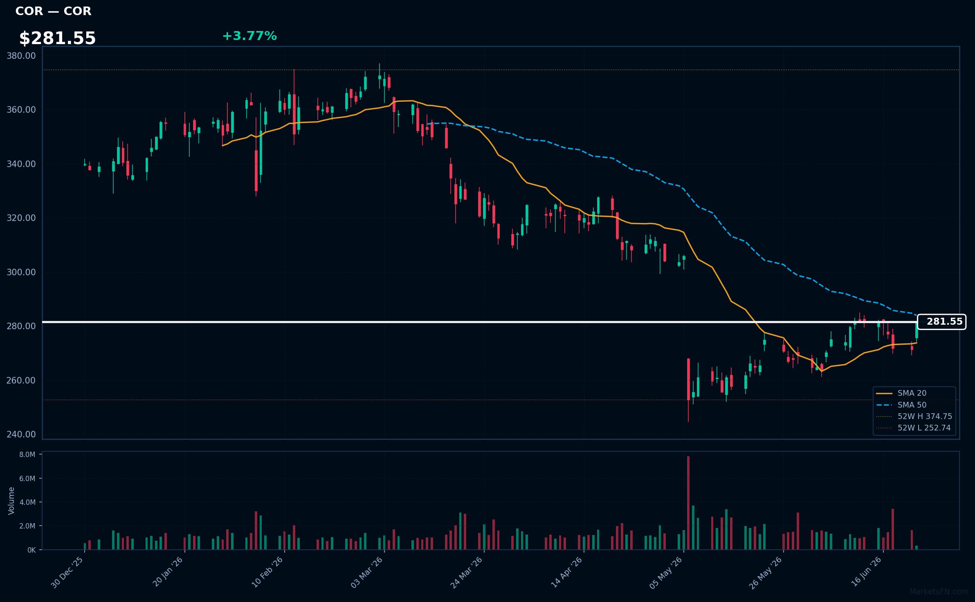
Task: Click the tallest red volume bar
Action: [x=688, y=503]
